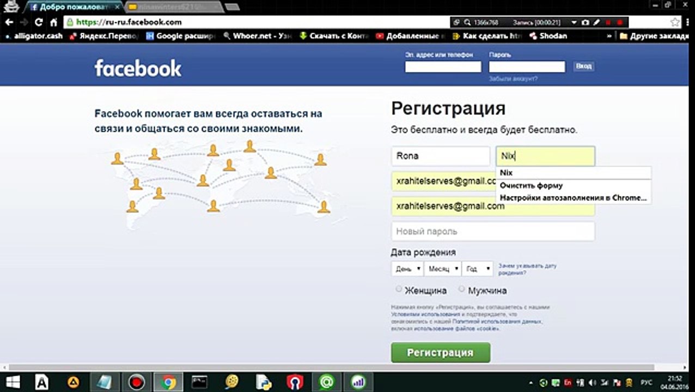
Task: Open the Месяц birthday dropdown
Action: tap(442, 269)
